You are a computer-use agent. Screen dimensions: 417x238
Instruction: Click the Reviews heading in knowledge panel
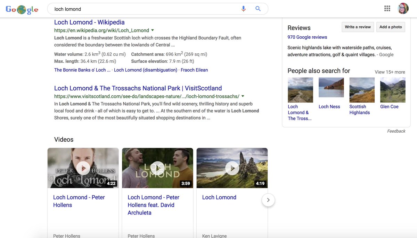click(x=299, y=28)
